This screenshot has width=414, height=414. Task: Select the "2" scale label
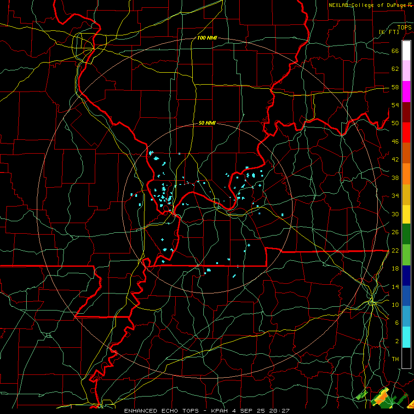click(397, 341)
